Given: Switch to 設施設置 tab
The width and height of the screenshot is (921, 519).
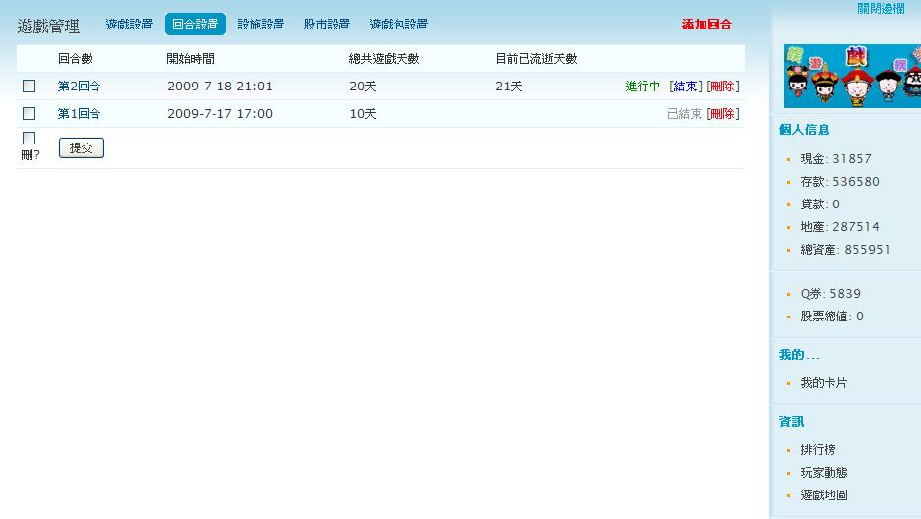Looking at the screenshot, I should click(262, 24).
